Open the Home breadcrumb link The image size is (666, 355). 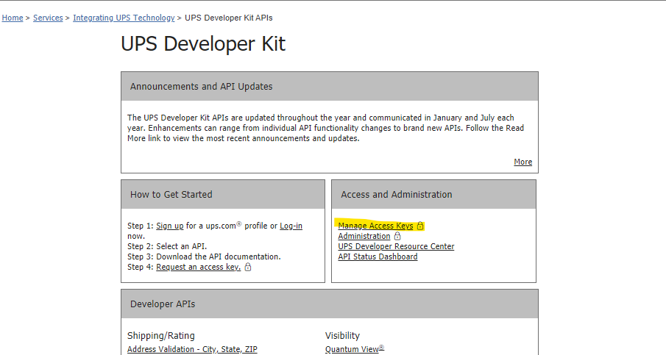[x=13, y=18]
